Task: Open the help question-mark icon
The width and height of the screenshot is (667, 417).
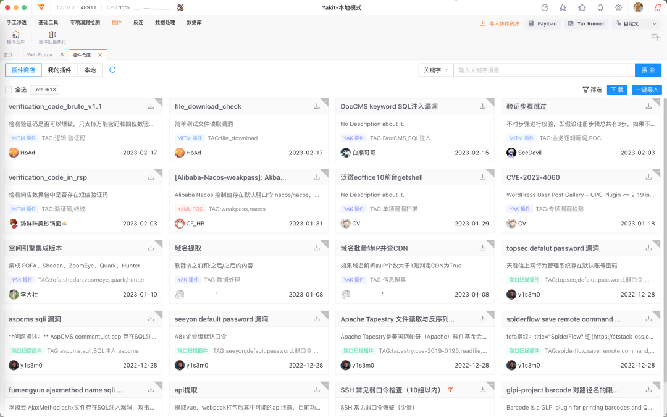Action: coord(545,7)
